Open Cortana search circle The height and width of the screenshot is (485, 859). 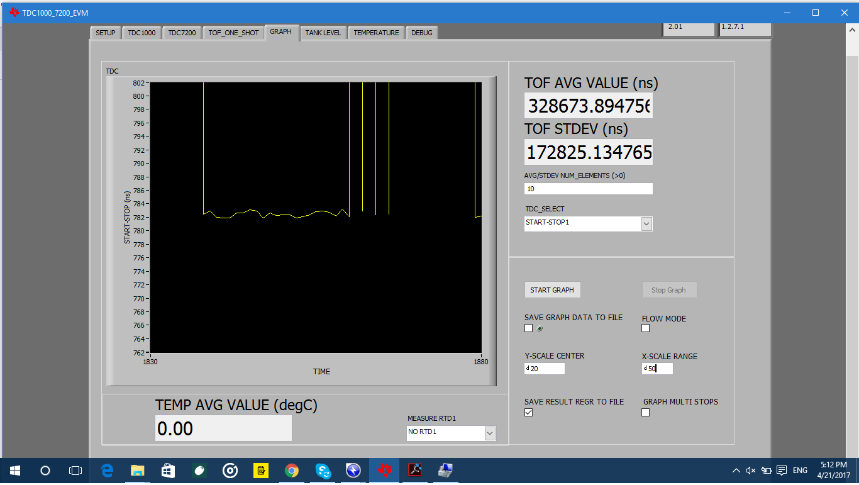[45, 470]
